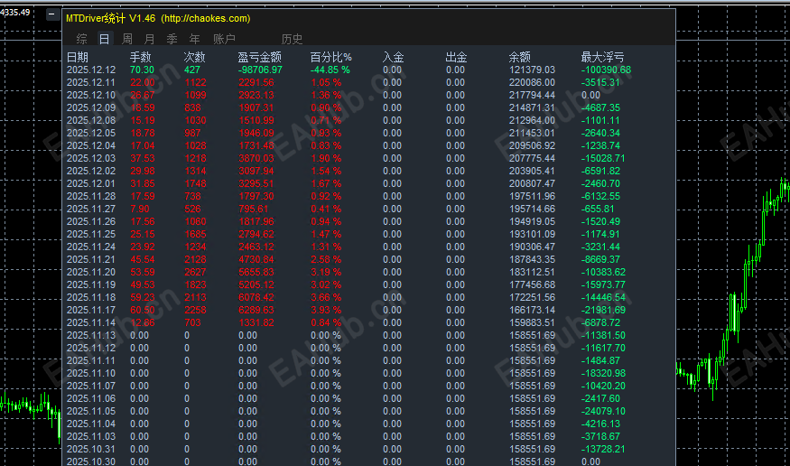Select the date cell 2025.12.12
The image size is (790, 466).
pos(91,70)
